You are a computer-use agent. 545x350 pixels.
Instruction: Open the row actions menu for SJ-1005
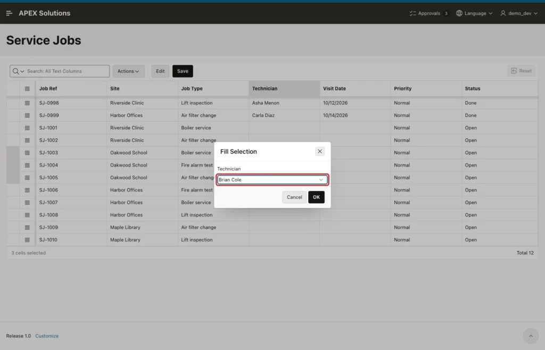(x=27, y=178)
